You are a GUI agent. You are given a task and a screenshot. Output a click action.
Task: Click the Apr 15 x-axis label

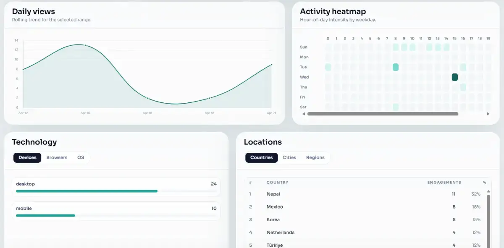[x=85, y=113]
